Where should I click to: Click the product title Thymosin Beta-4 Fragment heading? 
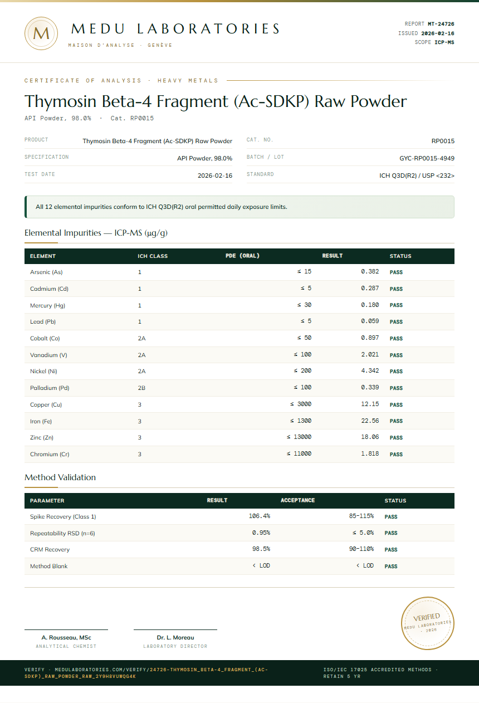(216, 101)
